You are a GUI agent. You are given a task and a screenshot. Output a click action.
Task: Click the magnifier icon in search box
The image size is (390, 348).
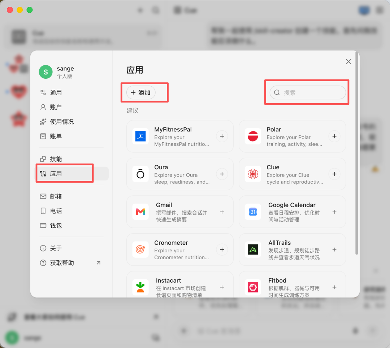(277, 92)
